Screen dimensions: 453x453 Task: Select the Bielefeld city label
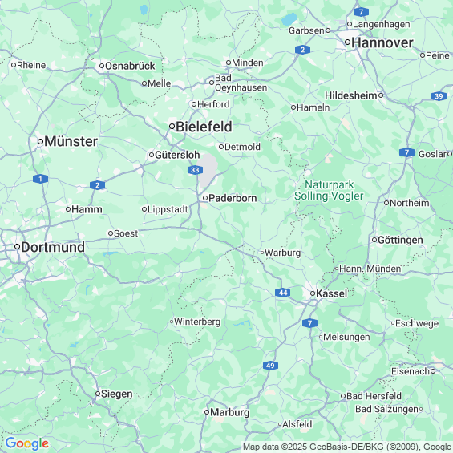(204, 127)
